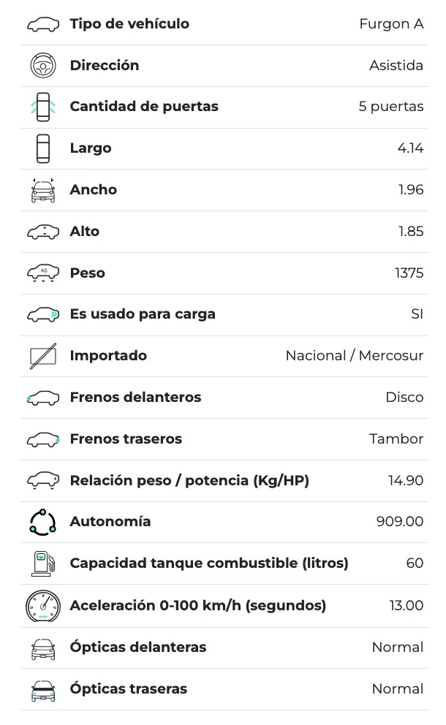446x725 pixels.
Task: Click the Ópticas delanteras headlight car icon
Action: [x=43, y=648]
